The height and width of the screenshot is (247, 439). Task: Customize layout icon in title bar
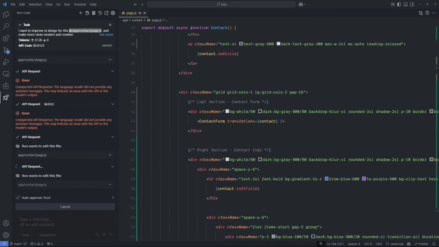(393, 4)
